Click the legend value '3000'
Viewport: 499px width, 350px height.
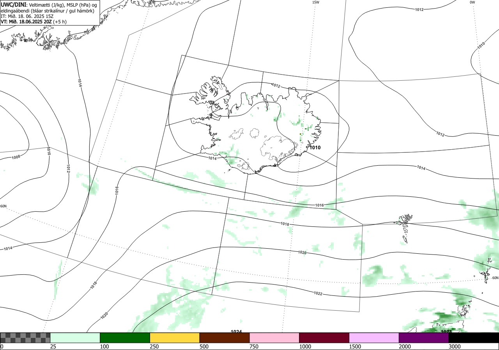[x=455, y=346]
